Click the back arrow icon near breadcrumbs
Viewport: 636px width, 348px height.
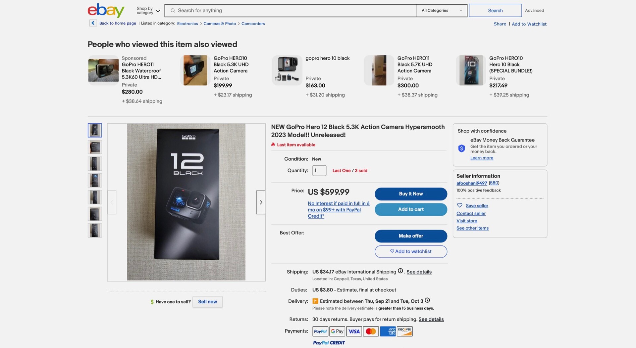tap(93, 23)
